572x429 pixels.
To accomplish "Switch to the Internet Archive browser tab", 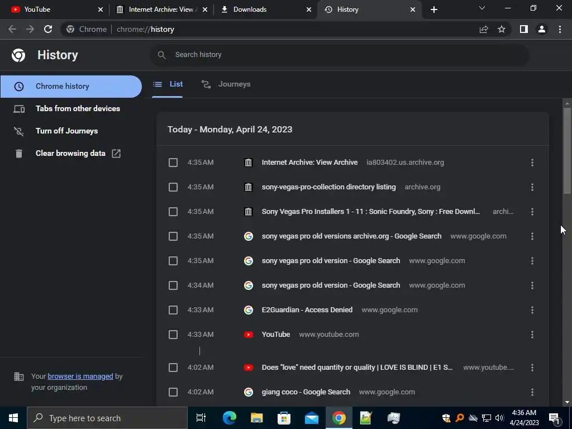I will tap(161, 9).
